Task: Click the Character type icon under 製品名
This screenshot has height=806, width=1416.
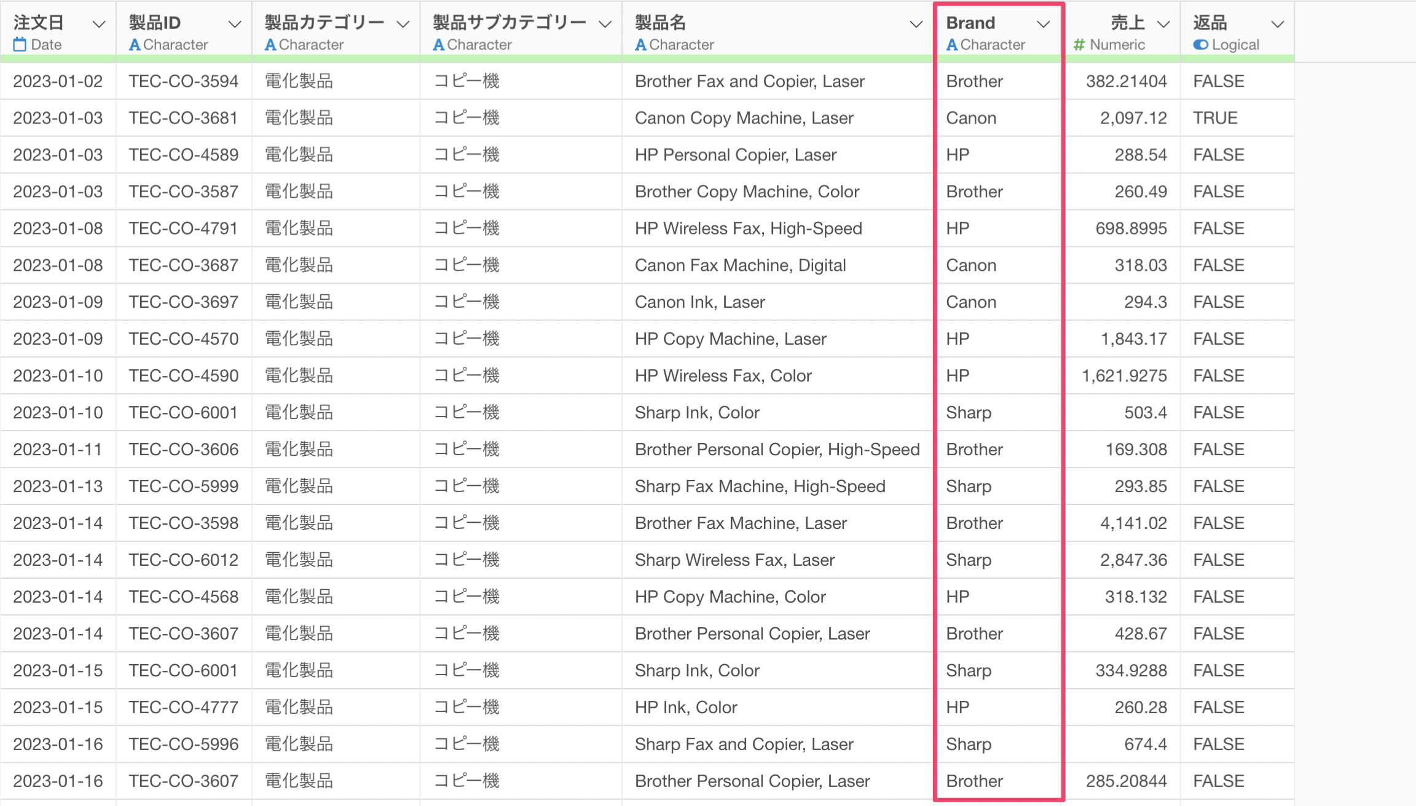Action: (641, 45)
